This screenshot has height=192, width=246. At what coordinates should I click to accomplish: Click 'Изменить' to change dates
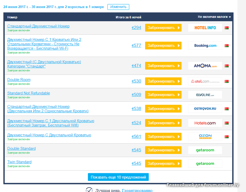pos(118,7)
